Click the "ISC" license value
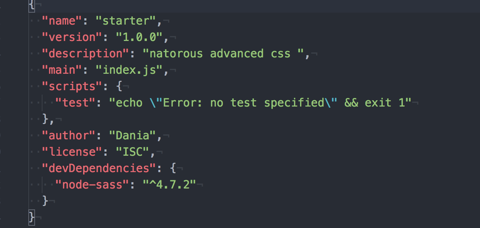Image resolution: width=480 pixels, height=228 pixels. point(133,152)
